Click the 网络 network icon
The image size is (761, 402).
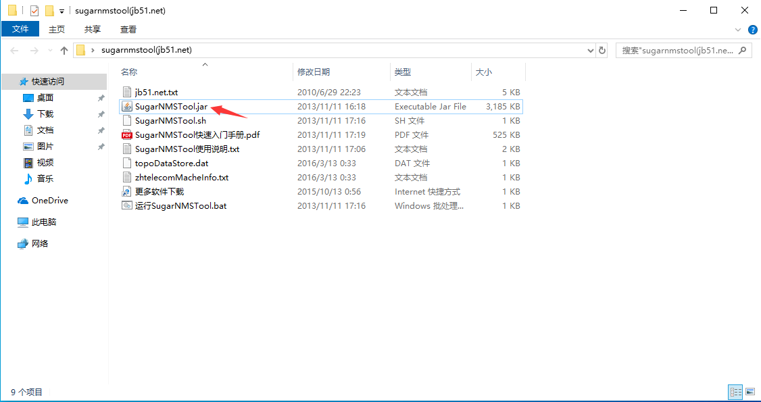tap(23, 244)
